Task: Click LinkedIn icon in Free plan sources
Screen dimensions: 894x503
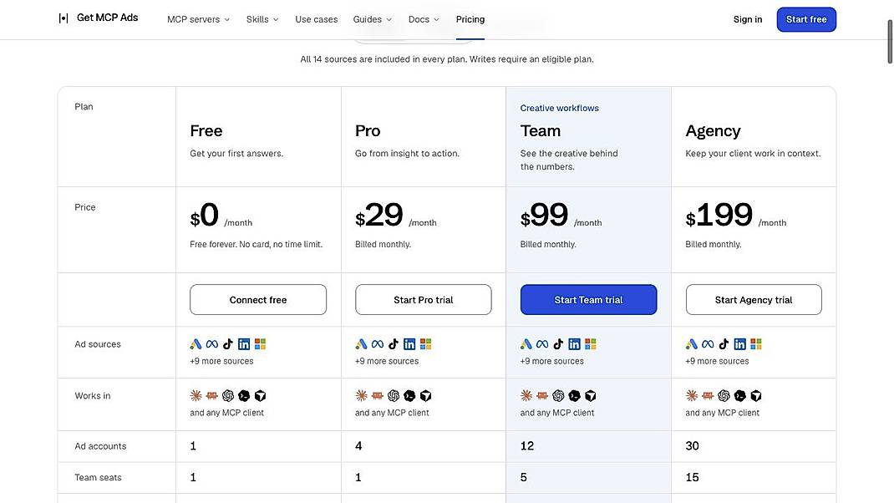Action: point(244,344)
